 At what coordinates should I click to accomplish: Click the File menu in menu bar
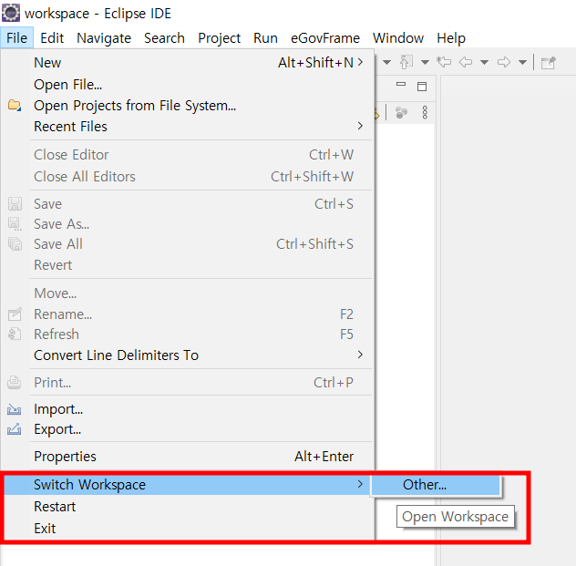pos(17,38)
